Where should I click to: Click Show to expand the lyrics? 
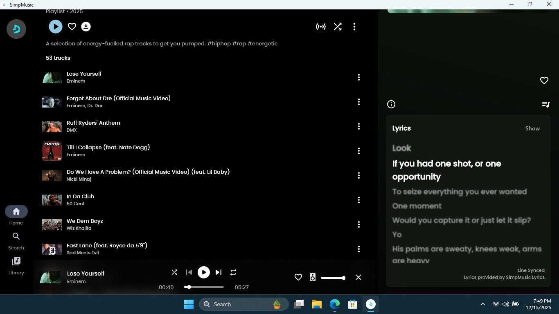coord(532,128)
